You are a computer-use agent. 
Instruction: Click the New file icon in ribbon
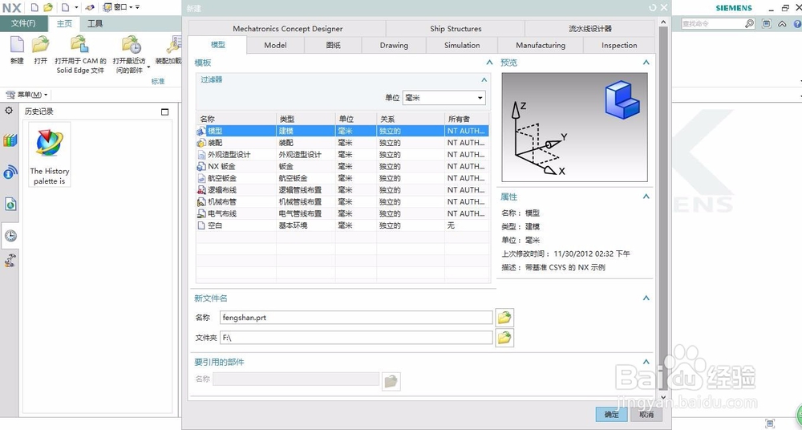[17, 45]
